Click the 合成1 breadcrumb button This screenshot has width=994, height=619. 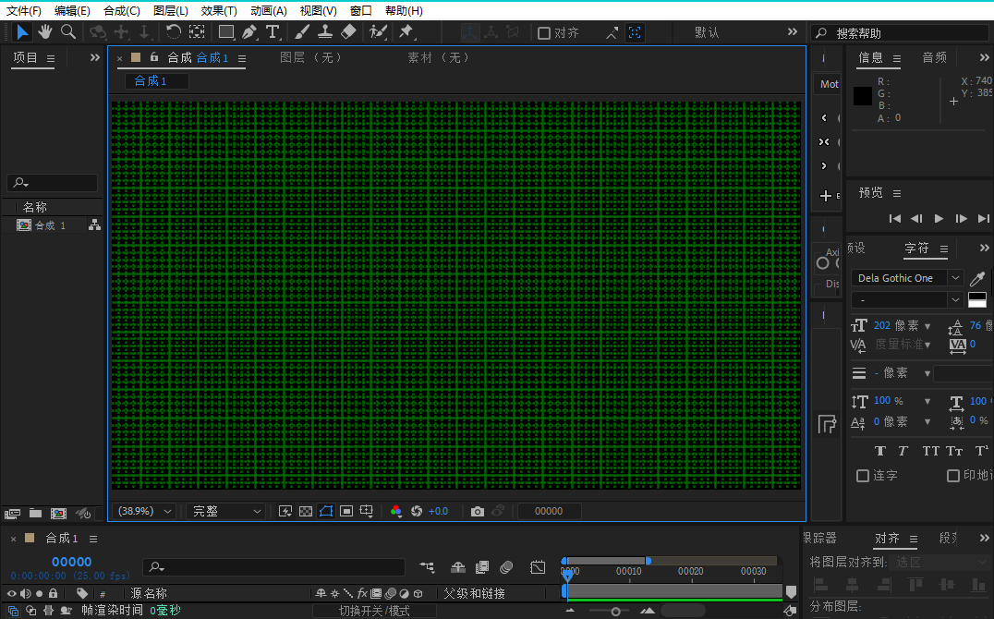click(x=156, y=80)
